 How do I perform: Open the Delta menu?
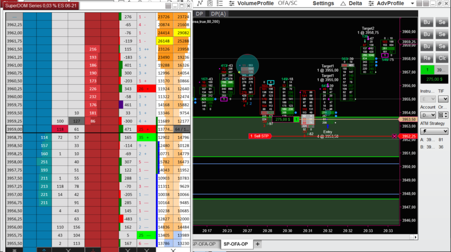(355, 4)
